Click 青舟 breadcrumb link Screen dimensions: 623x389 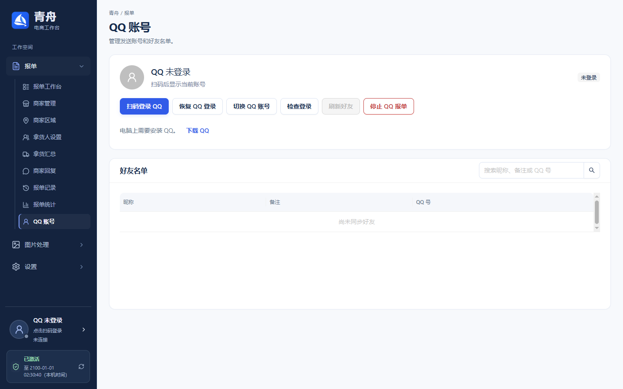tap(114, 13)
